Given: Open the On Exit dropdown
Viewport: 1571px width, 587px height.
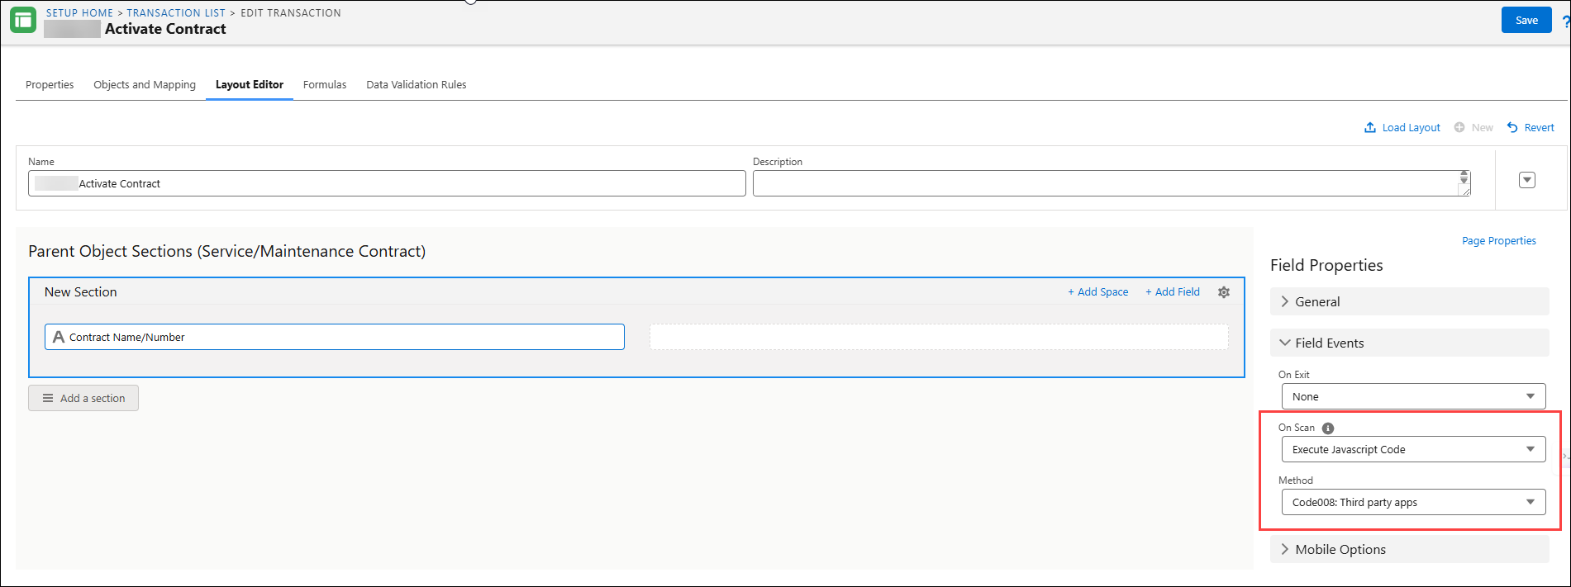Looking at the screenshot, I should (x=1413, y=396).
